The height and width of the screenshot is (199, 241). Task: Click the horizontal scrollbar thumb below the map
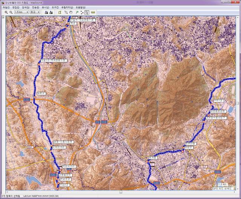tap(121, 192)
